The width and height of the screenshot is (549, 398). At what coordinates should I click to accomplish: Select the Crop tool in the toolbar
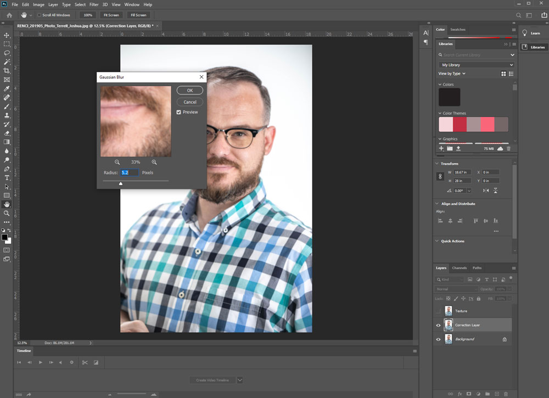7,71
